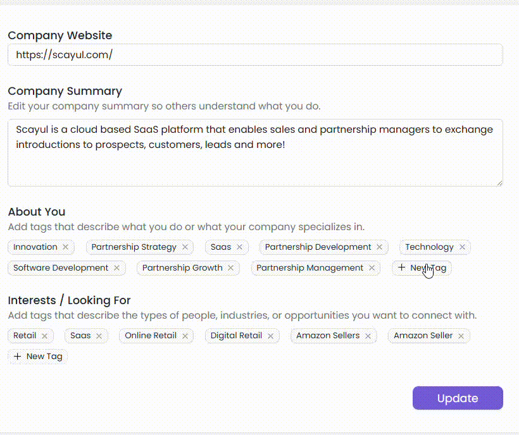Remove the Digital Retail tag
Viewport: 519px width, 435px height.
pyautogui.click(x=270, y=336)
